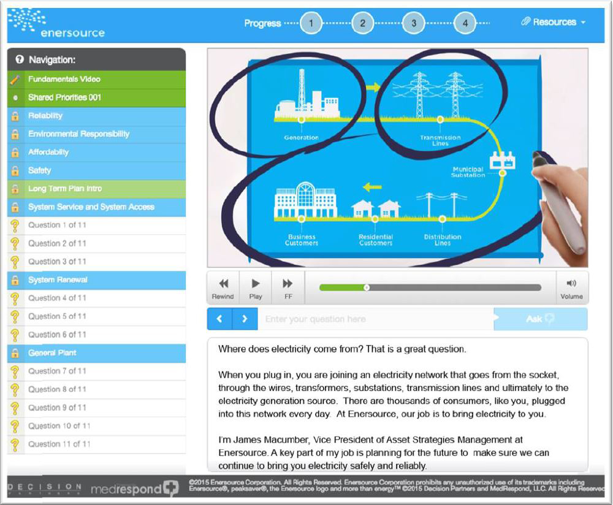Click the lock icon beside Reliability

coord(15,116)
